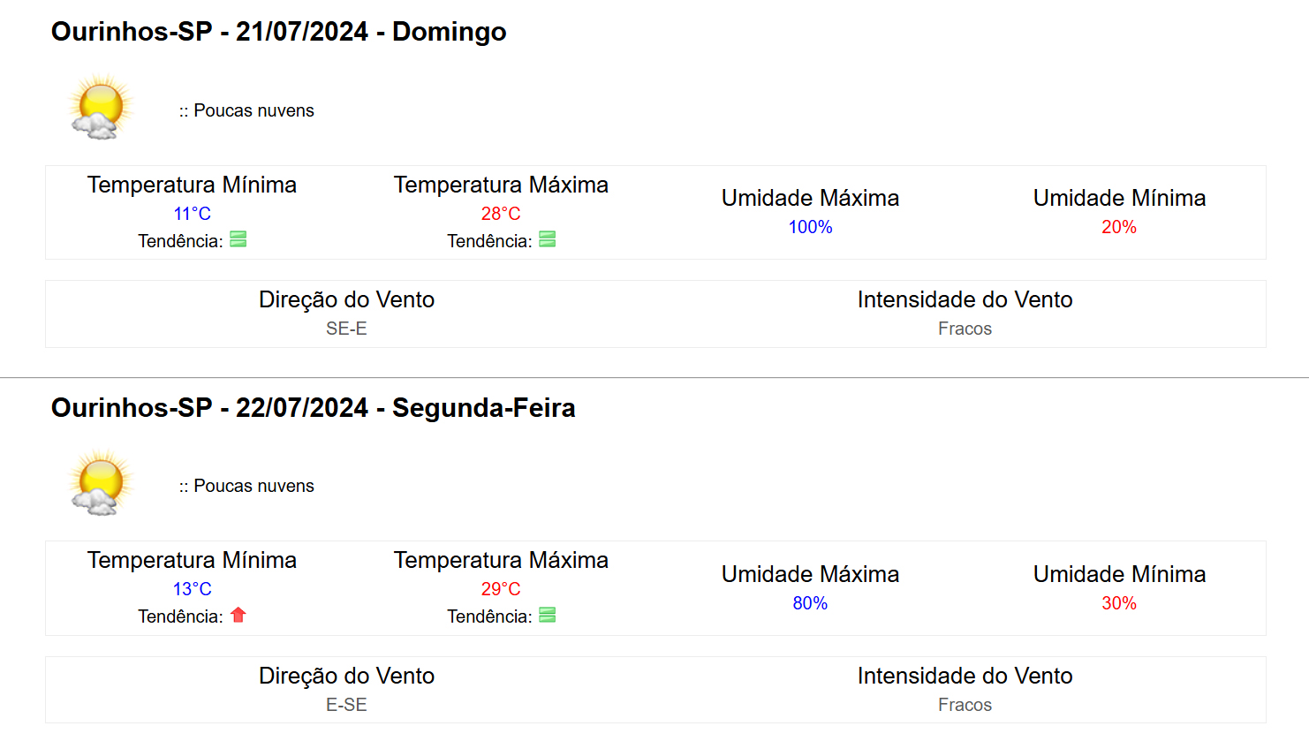The width and height of the screenshot is (1309, 741).
Task: Click the 29°C maximum temperature value
Action: (501, 589)
